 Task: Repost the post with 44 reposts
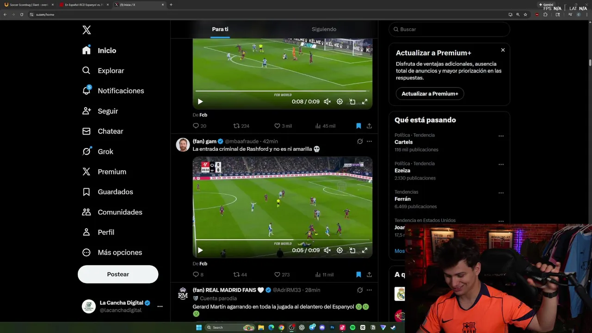coord(240,275)
